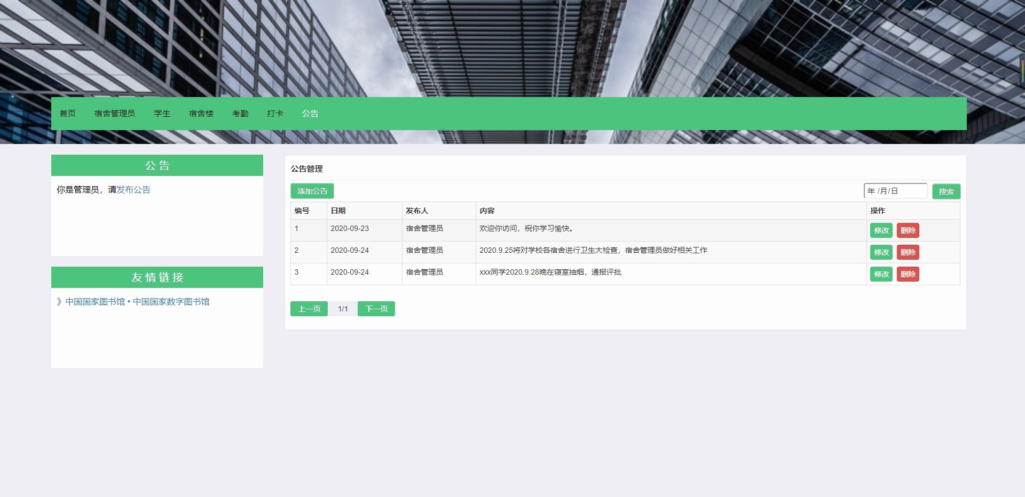Click 修改 for the 2020-09-23 notice
This screenshot has height=497, width=1025.
881,230
